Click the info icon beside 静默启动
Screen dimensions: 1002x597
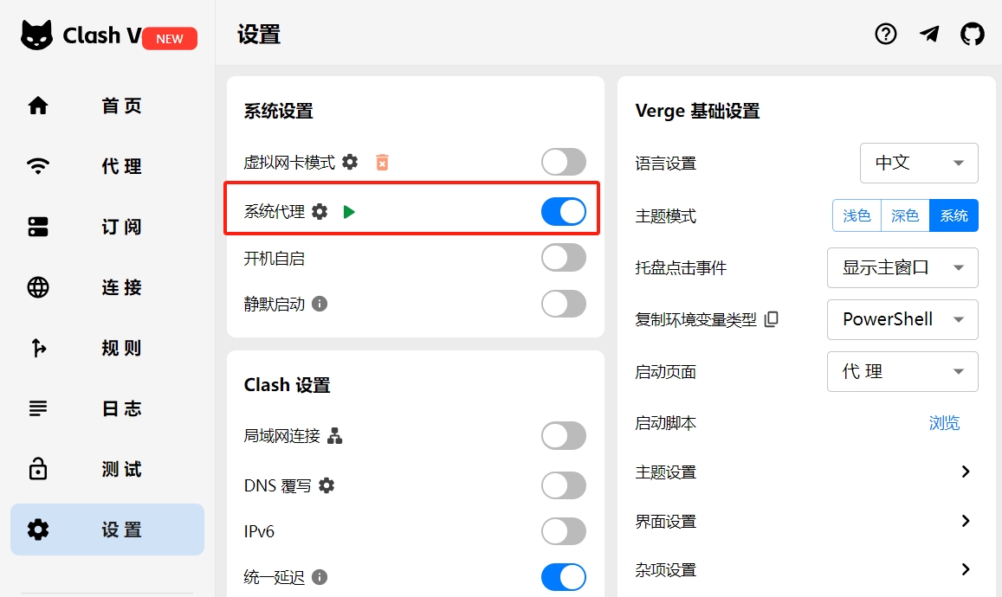pos(320,304)
